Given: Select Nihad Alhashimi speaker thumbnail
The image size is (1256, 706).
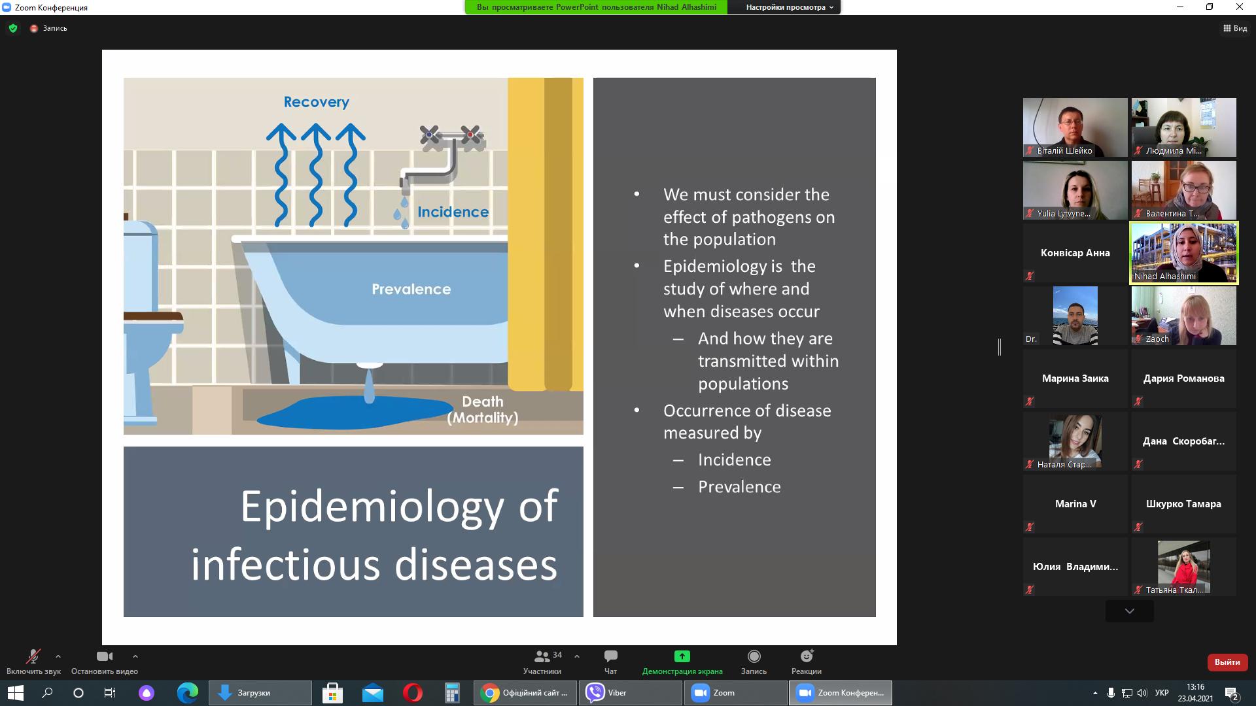Looking at the screenshot, I should [x=1184, y=253].
